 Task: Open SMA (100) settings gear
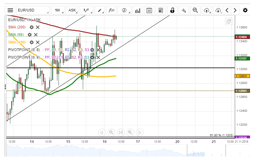(x=32, y=42)
